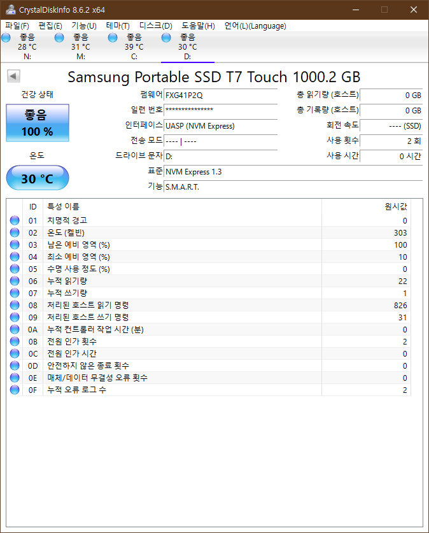This screenshot has width=429, height=533.
Task: Close the CrystalDiskInfo window
Action: [413, 10]
